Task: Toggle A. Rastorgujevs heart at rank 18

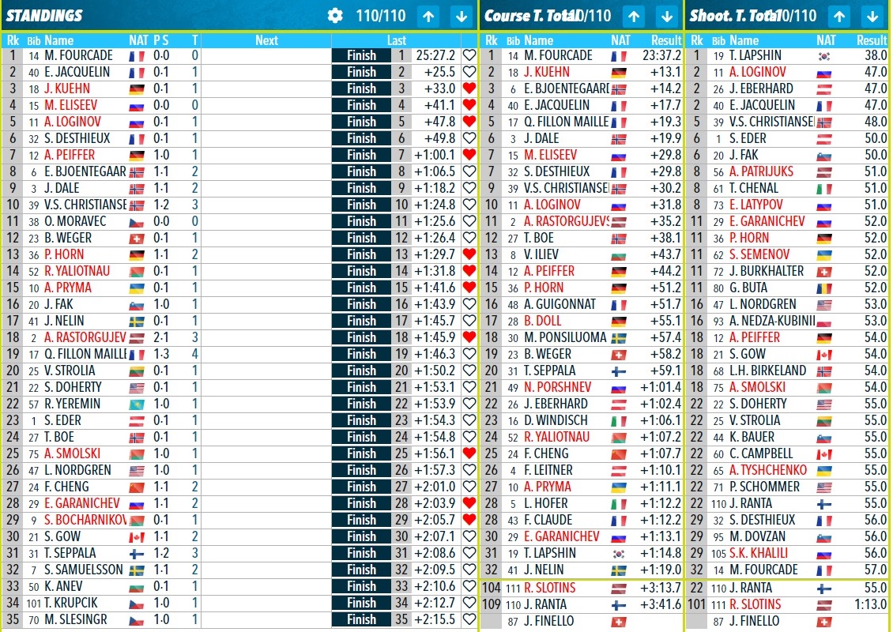Action: 469,337
